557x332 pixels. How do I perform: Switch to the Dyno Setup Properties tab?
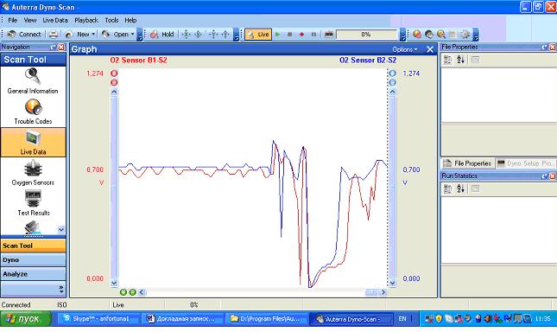pyautogui.click(x=525, y=163)
